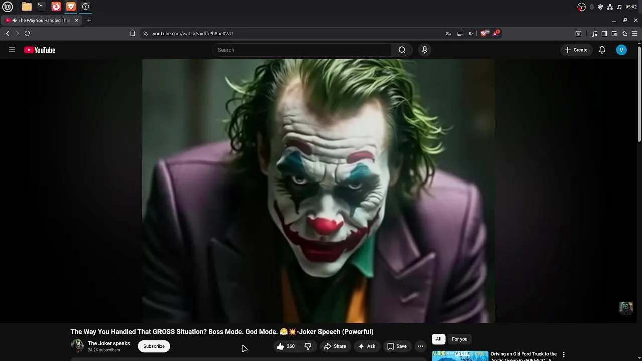This screenshot has width=642, height=361.
Task: Like the video with 260 likes
Action: pos(286,346)
